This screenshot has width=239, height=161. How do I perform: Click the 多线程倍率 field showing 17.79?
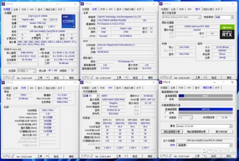(224, 117)
